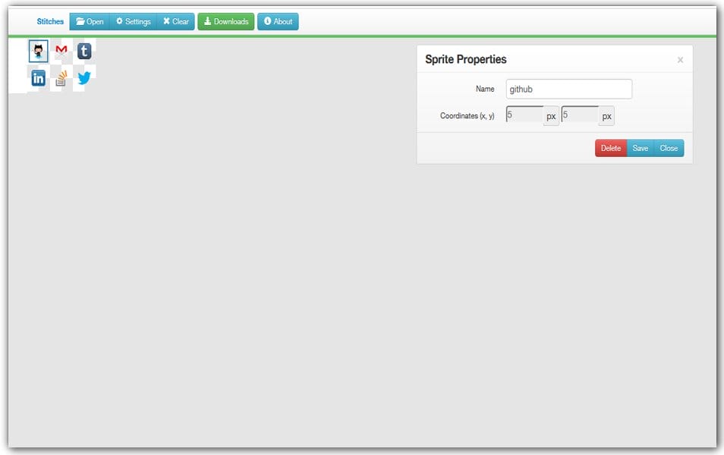Open the Downloads options

click(x=225, y=21)
